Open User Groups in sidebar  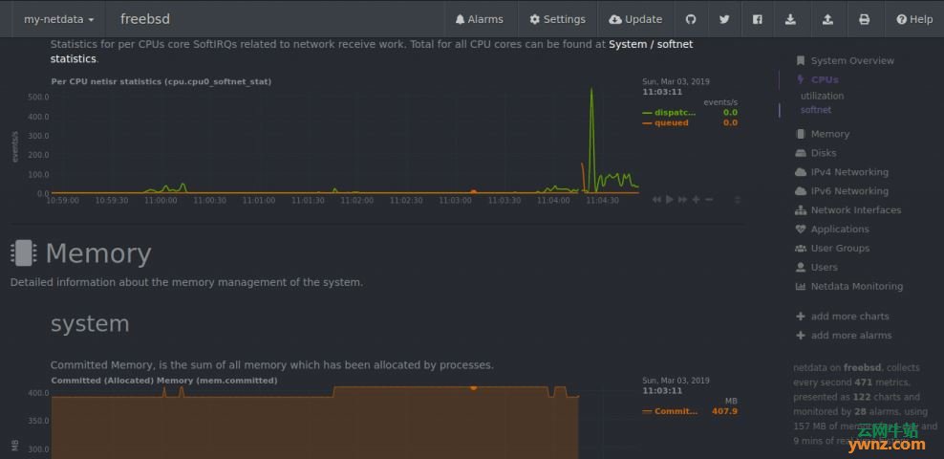pyautogui.click(x=840, y=249)
